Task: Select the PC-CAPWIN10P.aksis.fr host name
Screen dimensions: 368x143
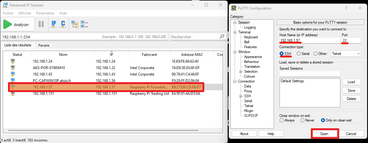Action: click(52, 81)
